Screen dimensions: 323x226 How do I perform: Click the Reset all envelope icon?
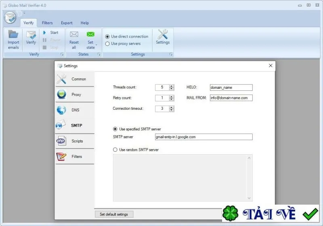point(74,34)
